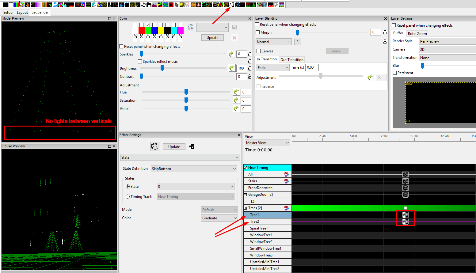Click the save palette disk icon

234,27
